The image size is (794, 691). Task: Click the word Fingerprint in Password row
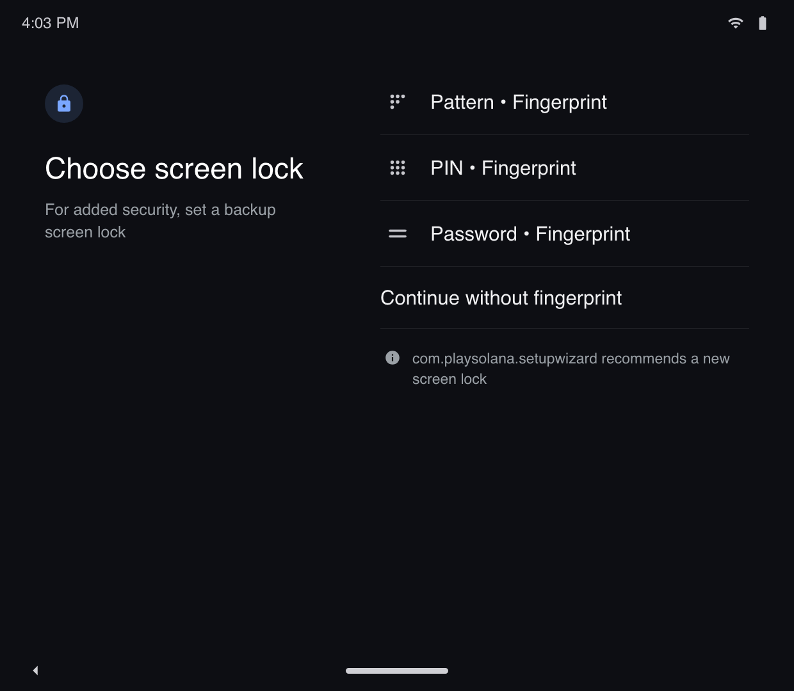583,234
